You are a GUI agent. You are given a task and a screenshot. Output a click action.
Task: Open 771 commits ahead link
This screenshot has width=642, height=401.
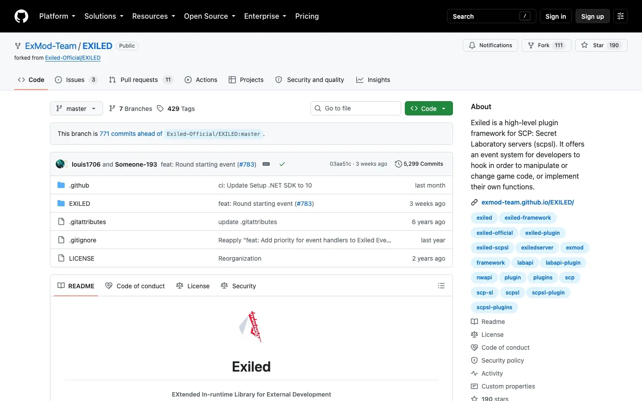(x=131, y=134)
